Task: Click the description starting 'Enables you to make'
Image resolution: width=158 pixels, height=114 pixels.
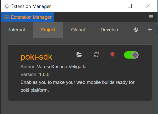Action: 77,86
